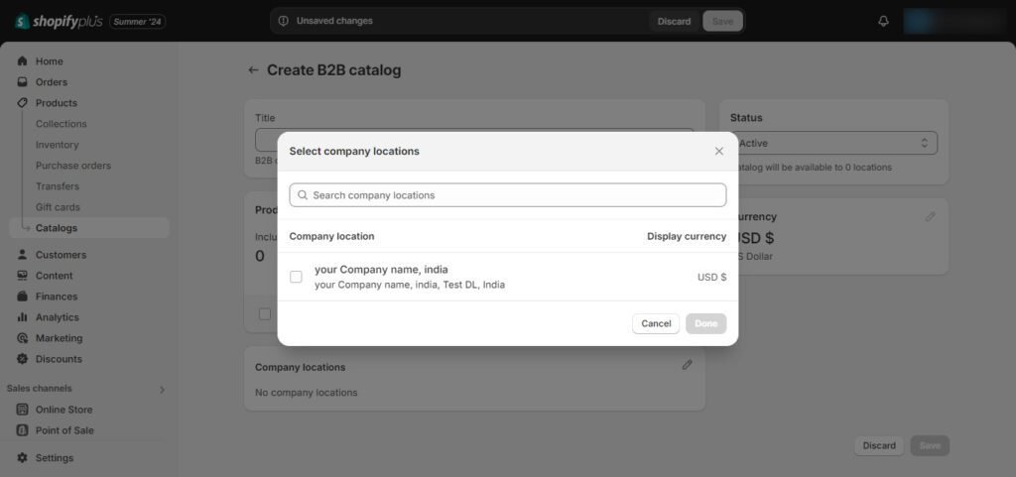1016x477 pixels.
Task: Open the Inventory submenu item
Action: click(x=57, y=145)
